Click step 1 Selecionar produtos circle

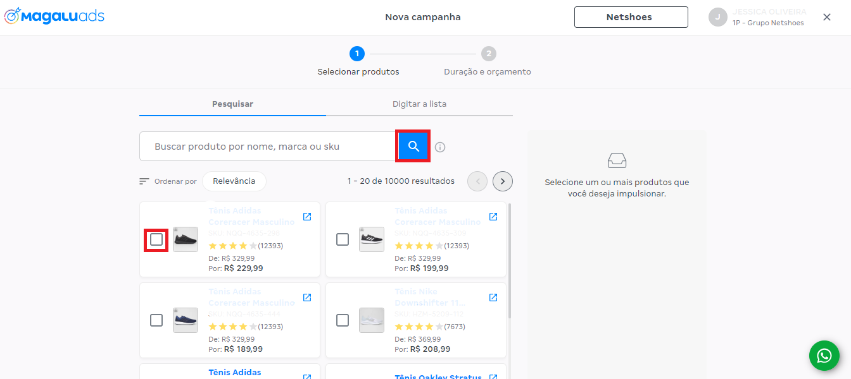coord(357,54)
